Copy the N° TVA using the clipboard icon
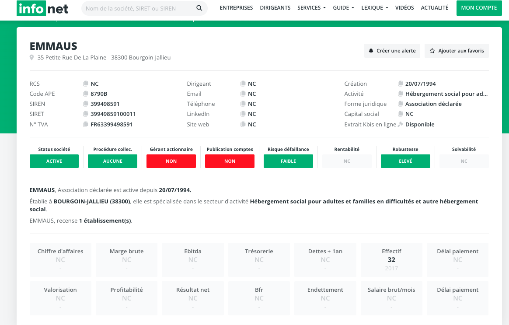Screen dimensions: 509x325 pos(86,124)
